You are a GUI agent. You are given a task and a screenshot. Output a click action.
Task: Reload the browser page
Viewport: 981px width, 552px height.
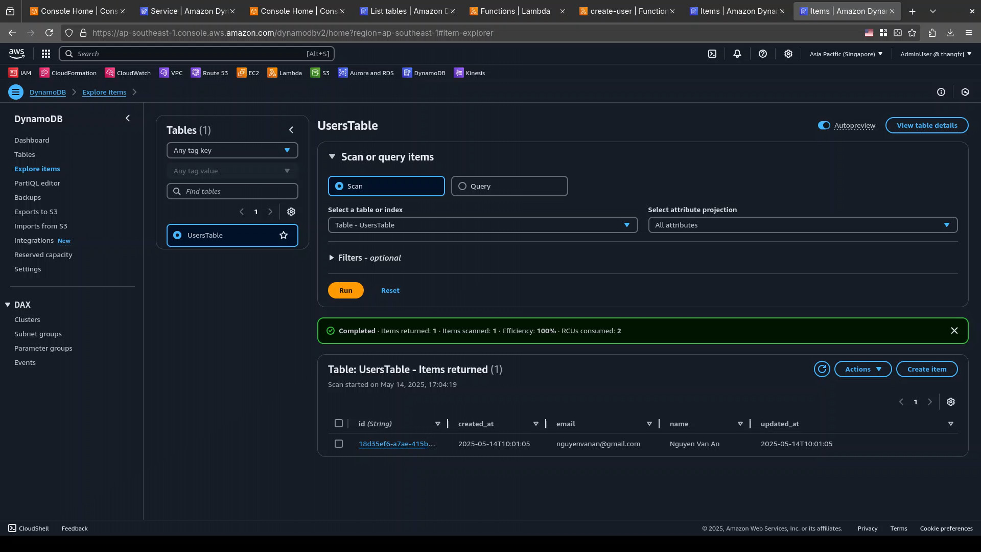[x=49, y=33]
